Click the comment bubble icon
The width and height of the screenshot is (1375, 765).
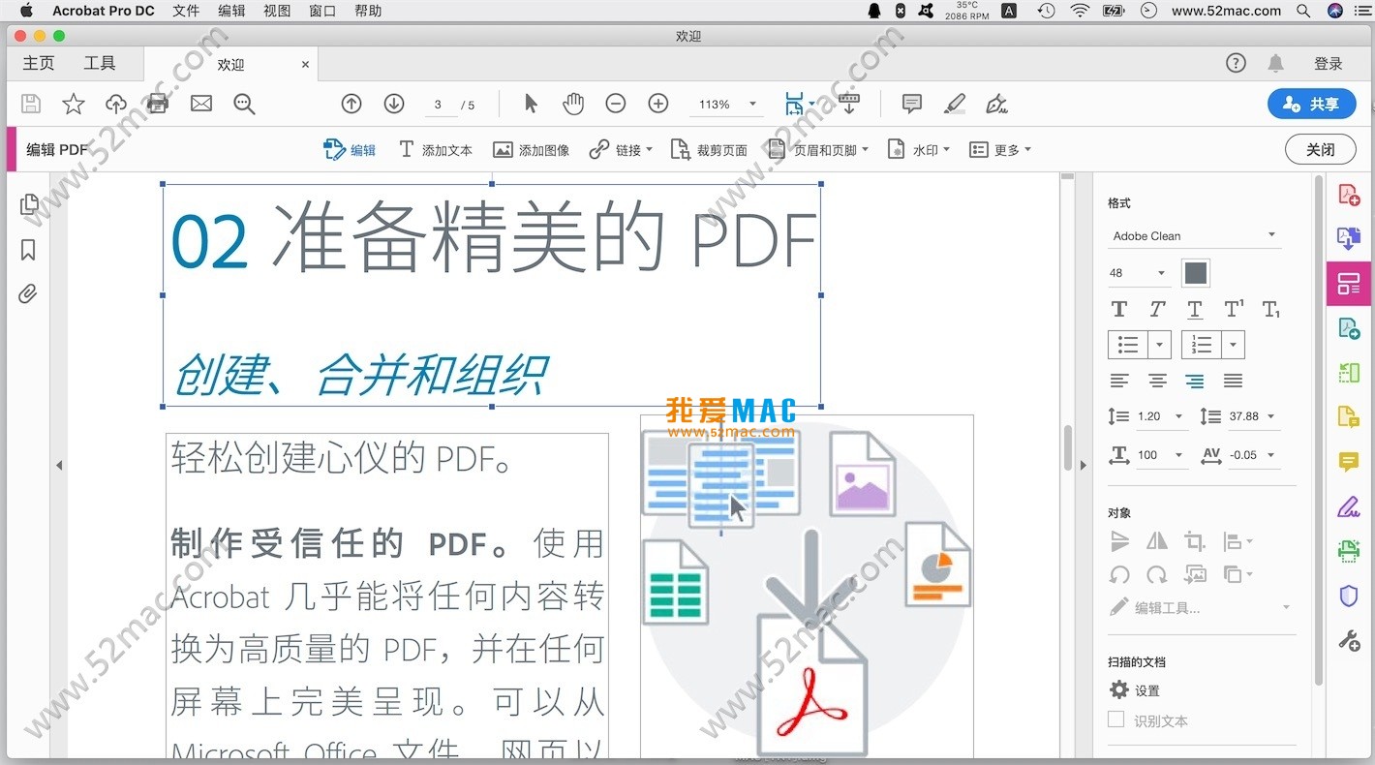click(911, 104)
